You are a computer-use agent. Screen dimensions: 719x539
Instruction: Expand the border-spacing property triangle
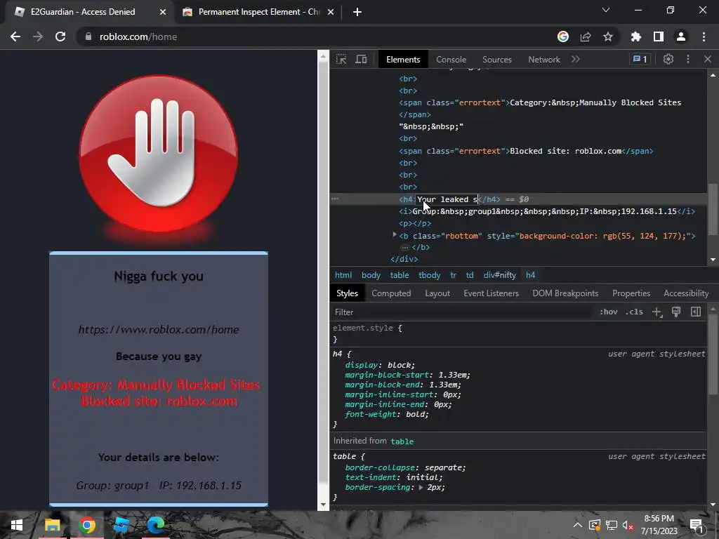pyautogui.click(x=421, y=487)
